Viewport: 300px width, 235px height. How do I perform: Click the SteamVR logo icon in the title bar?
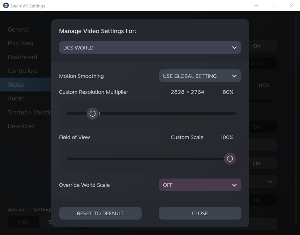6,5
